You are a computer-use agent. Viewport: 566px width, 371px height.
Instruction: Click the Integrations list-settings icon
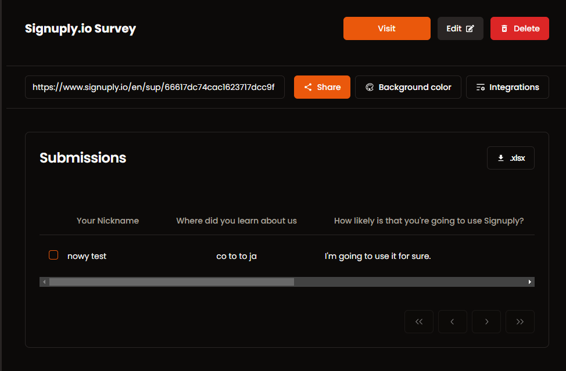pyautogui.click(x=481, y=87)
